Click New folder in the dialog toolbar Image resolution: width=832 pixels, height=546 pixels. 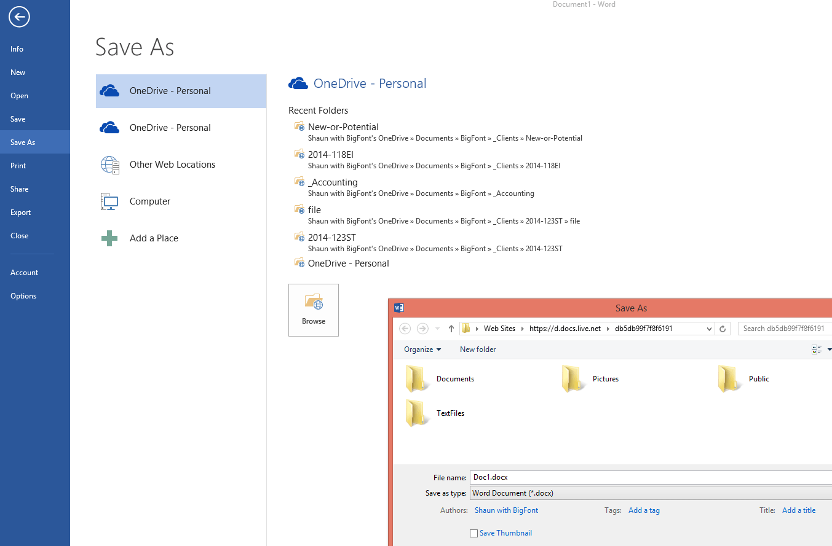(478, 349)
